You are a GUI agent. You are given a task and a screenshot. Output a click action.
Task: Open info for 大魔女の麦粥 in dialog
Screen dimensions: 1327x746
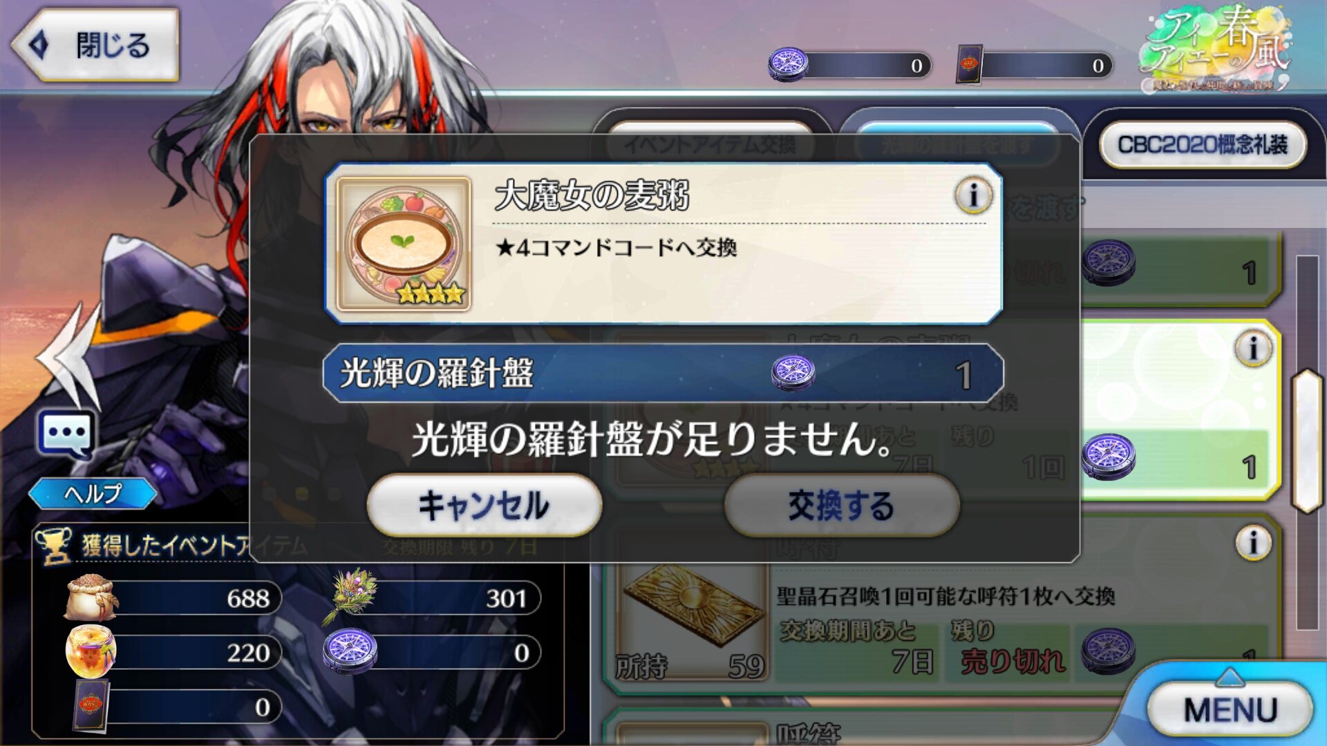[x=973, y=196]
